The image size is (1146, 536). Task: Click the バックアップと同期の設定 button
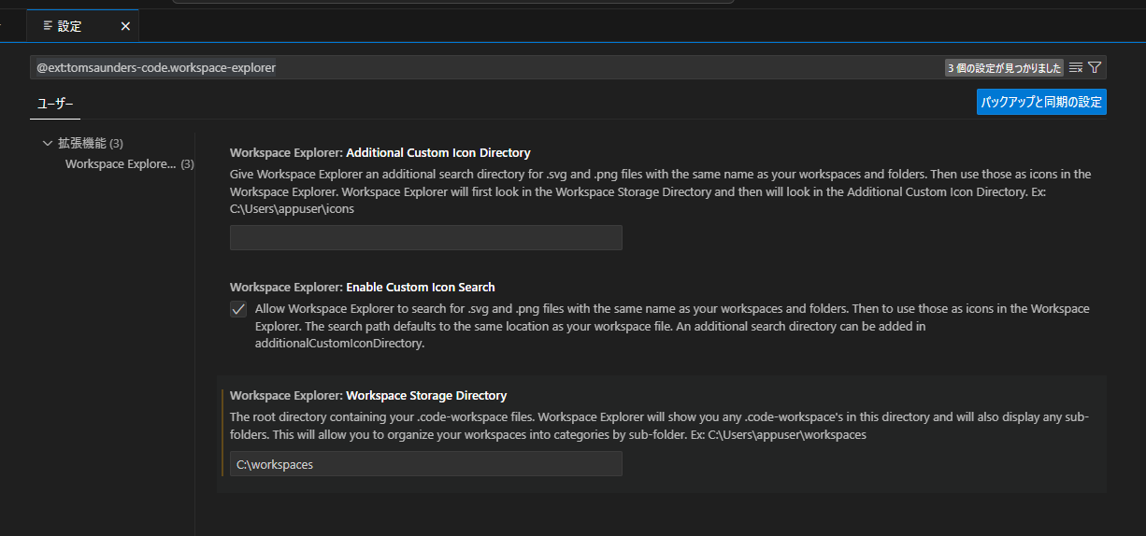(x=1041, y=102)
